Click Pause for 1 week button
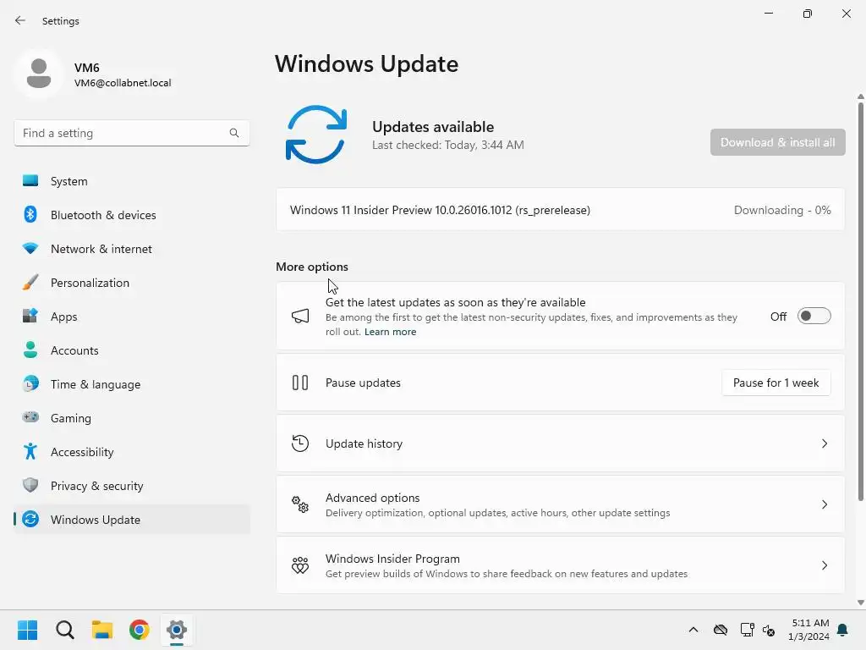This screenshot has width=866, height=650. tap(776, 383)
